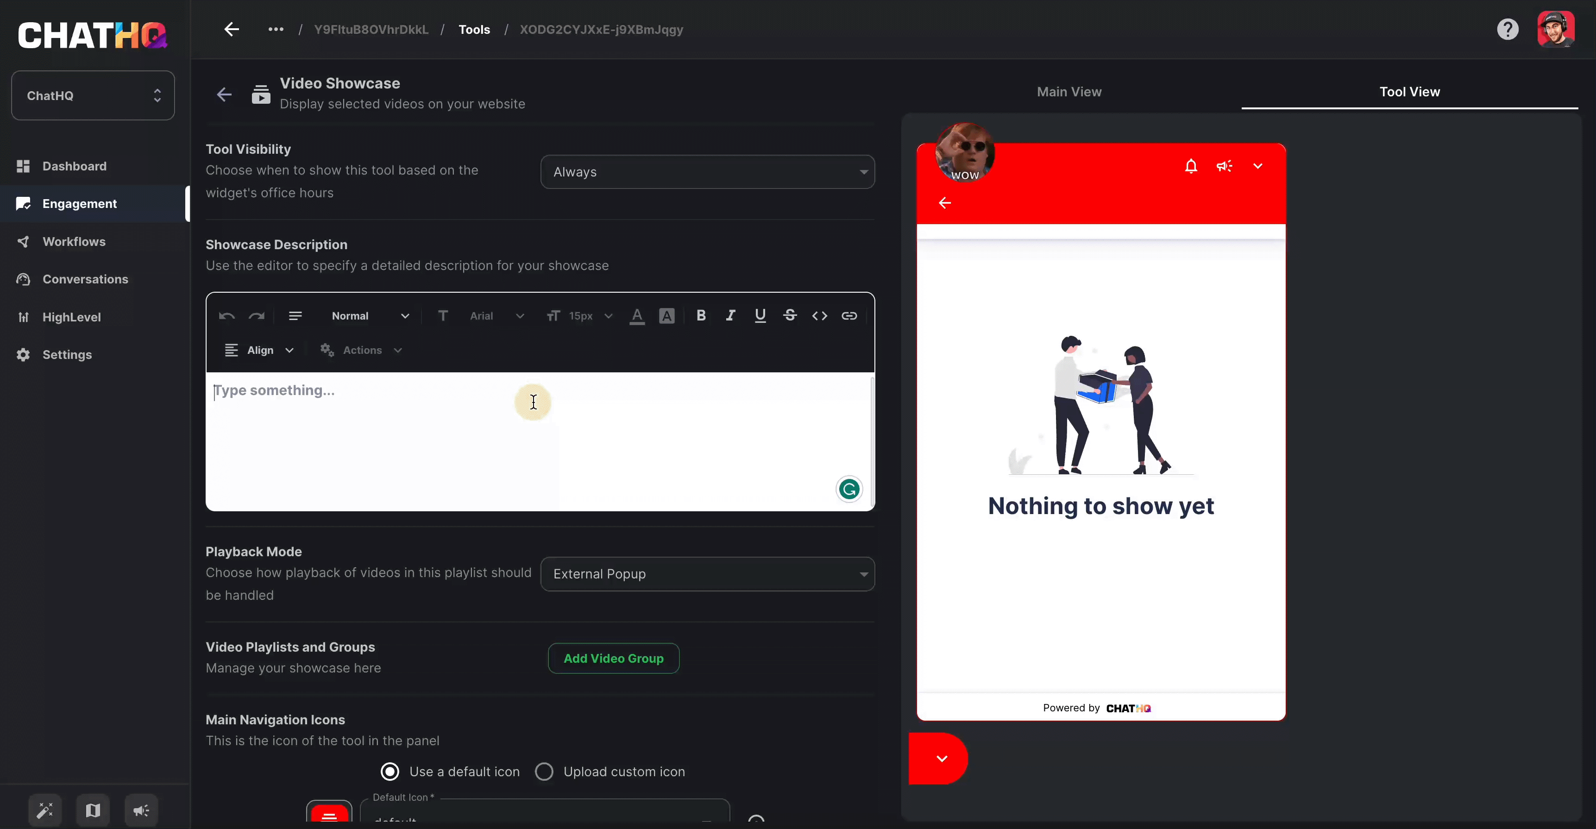Expand the Playback Mode External Popup dropdown

point(707,574)
